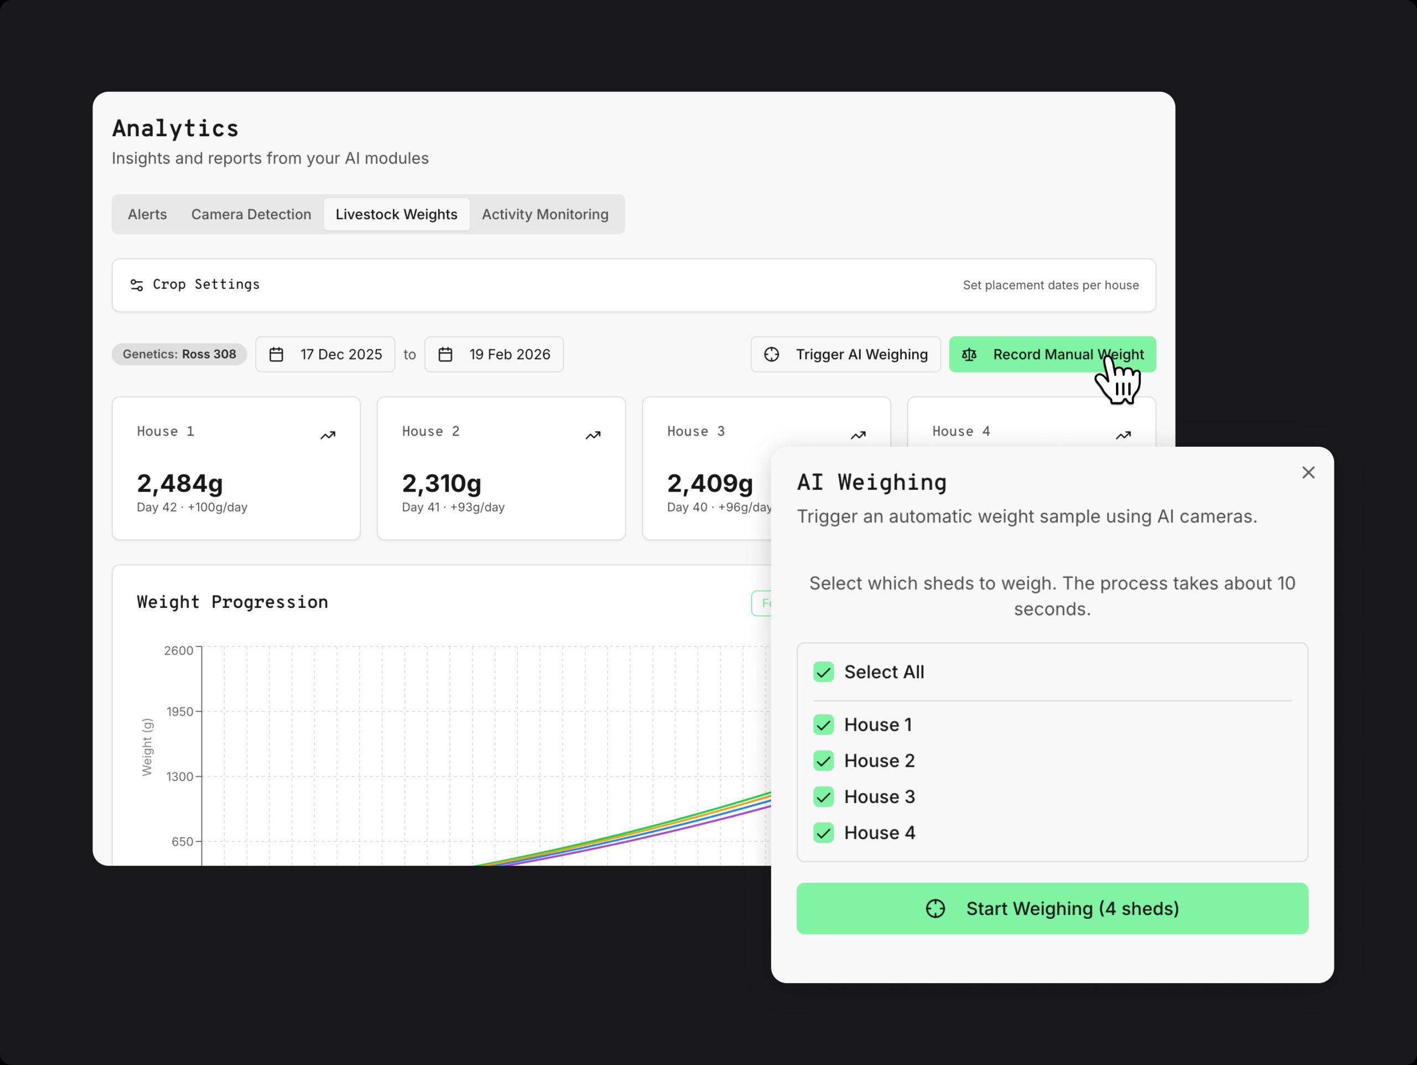Switch to the Camera Detection tab

point(251,214)
